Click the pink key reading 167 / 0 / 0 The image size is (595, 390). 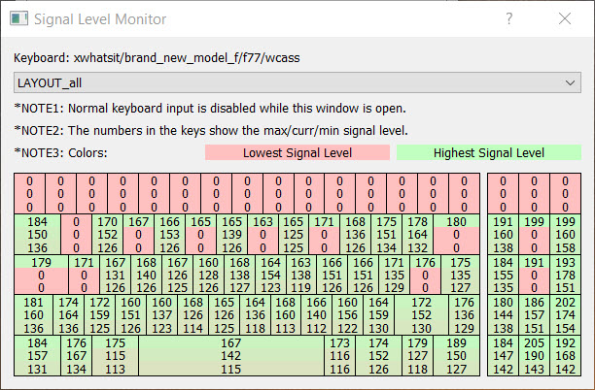click(138, 235)
